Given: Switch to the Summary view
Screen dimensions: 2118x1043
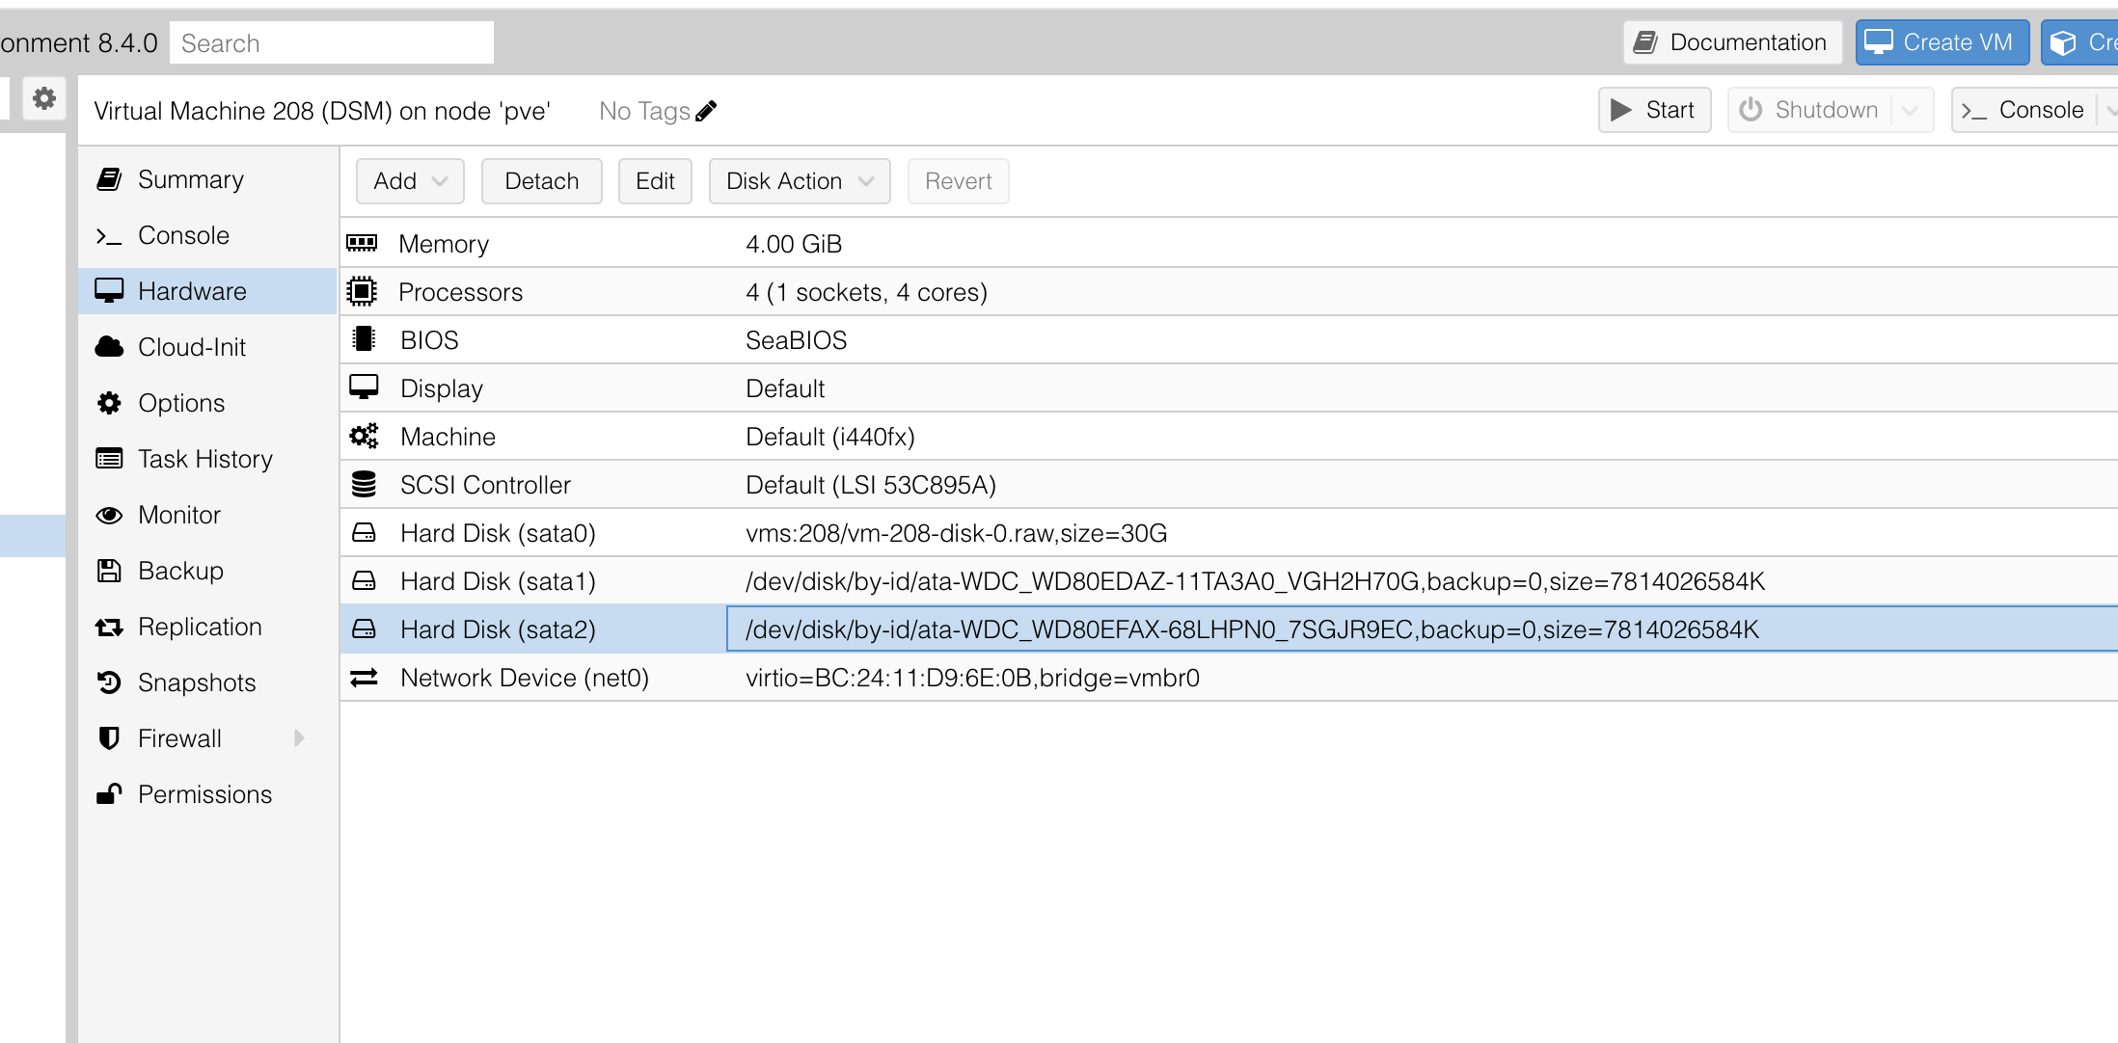Looking at the screenshot, I should pos(190,179).
